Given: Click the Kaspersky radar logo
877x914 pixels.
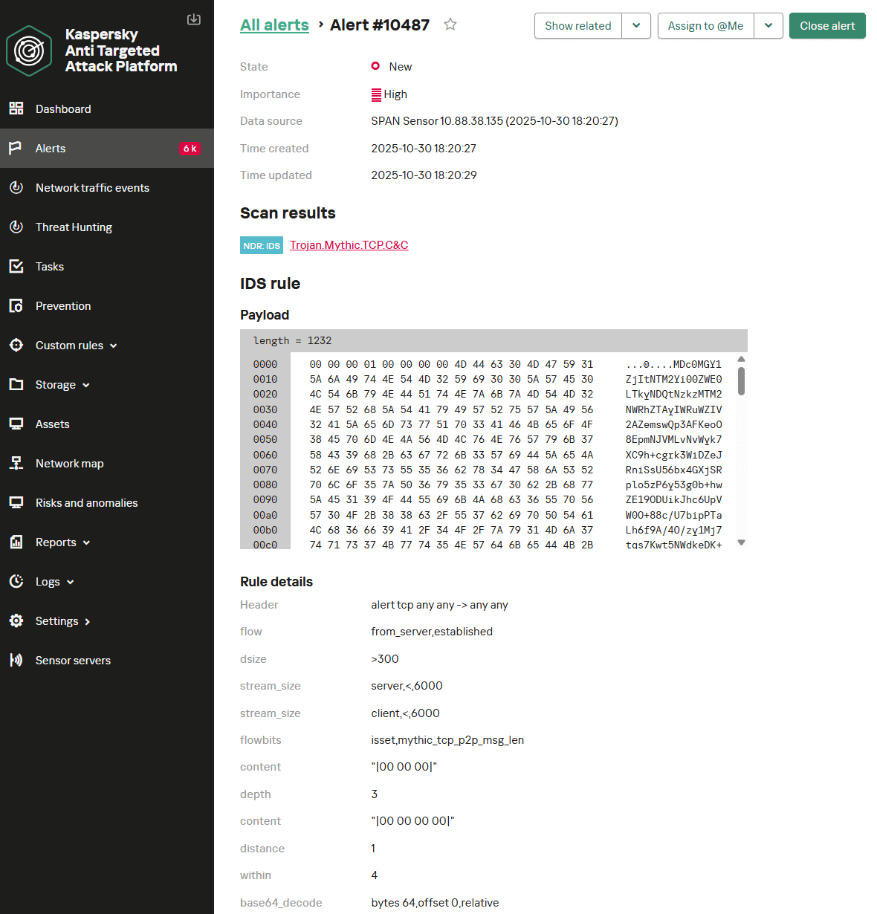Looking at the screenshot, I should pos(29,51).
